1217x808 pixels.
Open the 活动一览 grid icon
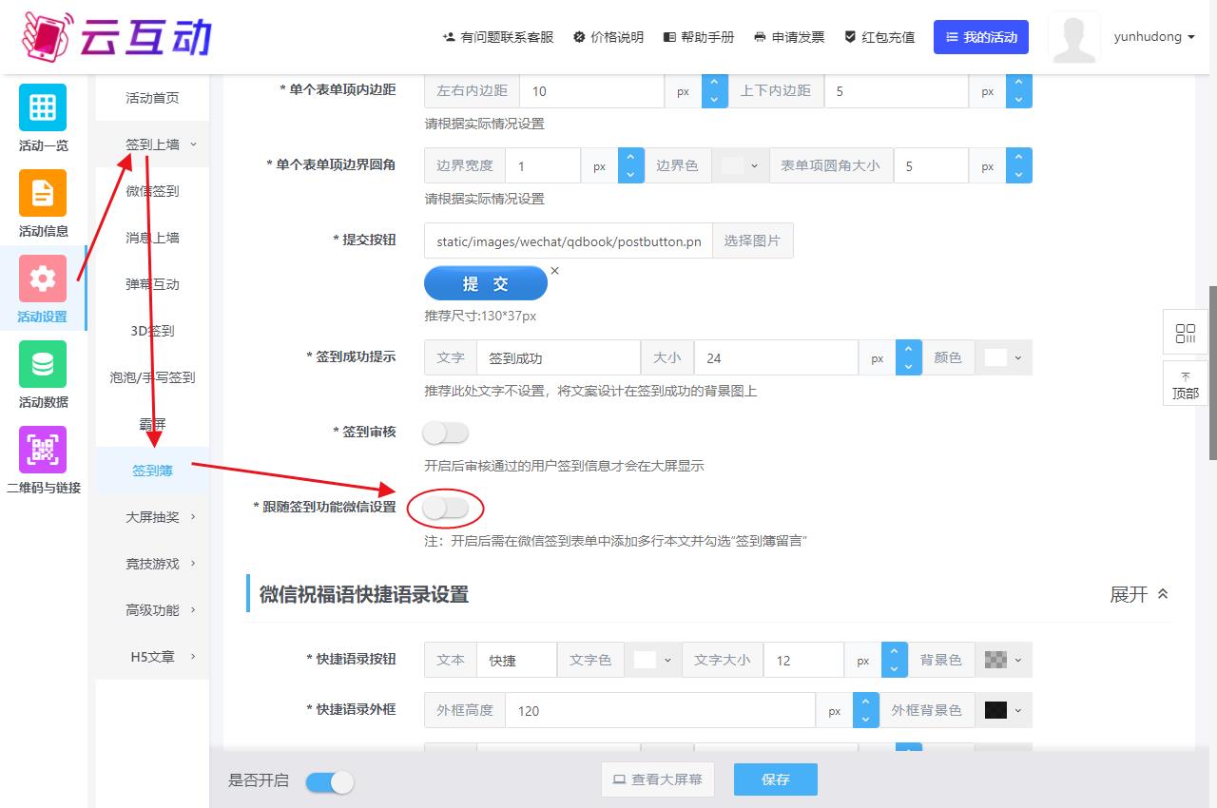[x=43, y=107]
